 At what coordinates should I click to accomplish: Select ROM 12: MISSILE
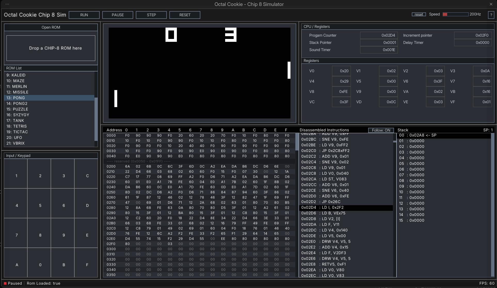49,92
